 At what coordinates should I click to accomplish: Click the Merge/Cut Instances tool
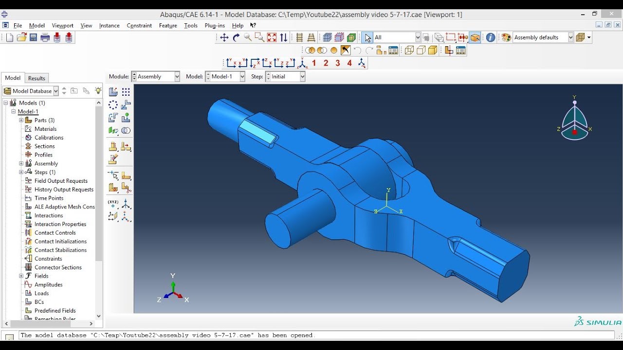pyautogui.click(x=126, y=130)
